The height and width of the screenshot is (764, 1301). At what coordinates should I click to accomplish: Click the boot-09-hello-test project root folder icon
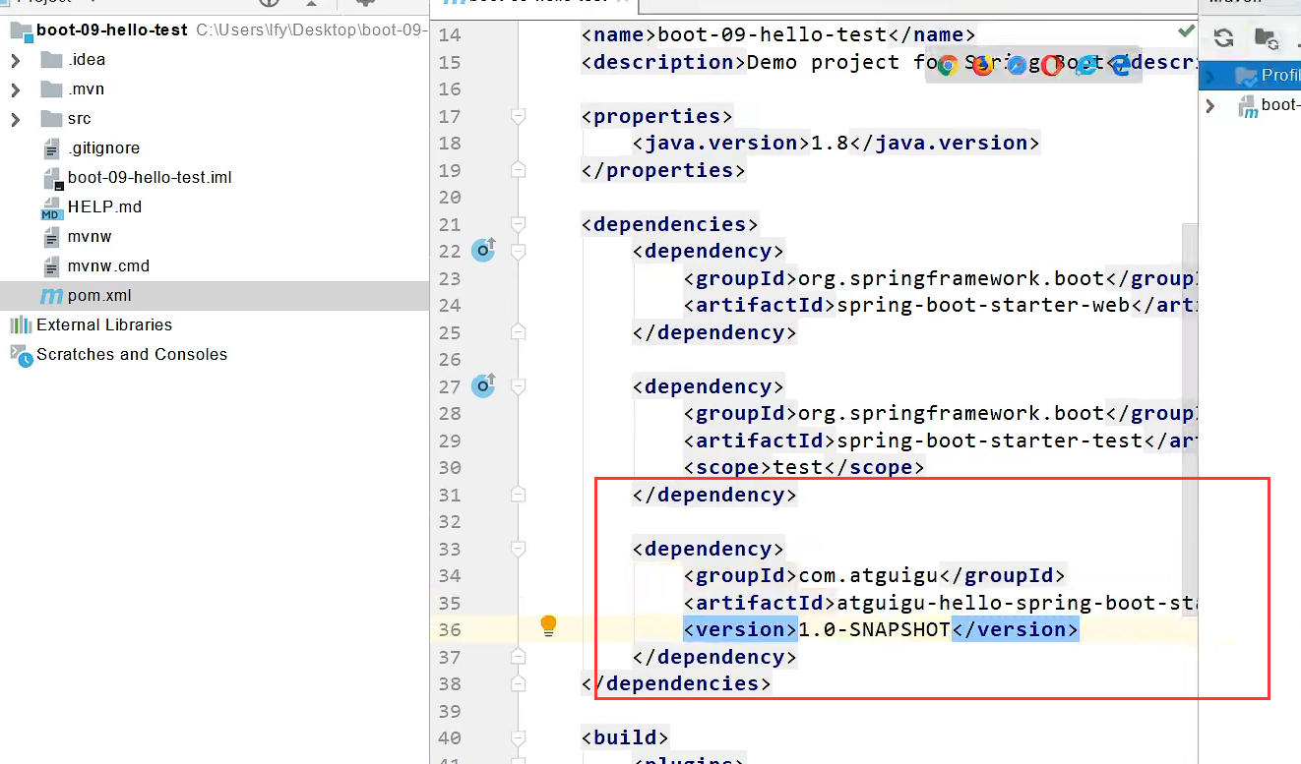pyautogui.click(x=21, y=30)
